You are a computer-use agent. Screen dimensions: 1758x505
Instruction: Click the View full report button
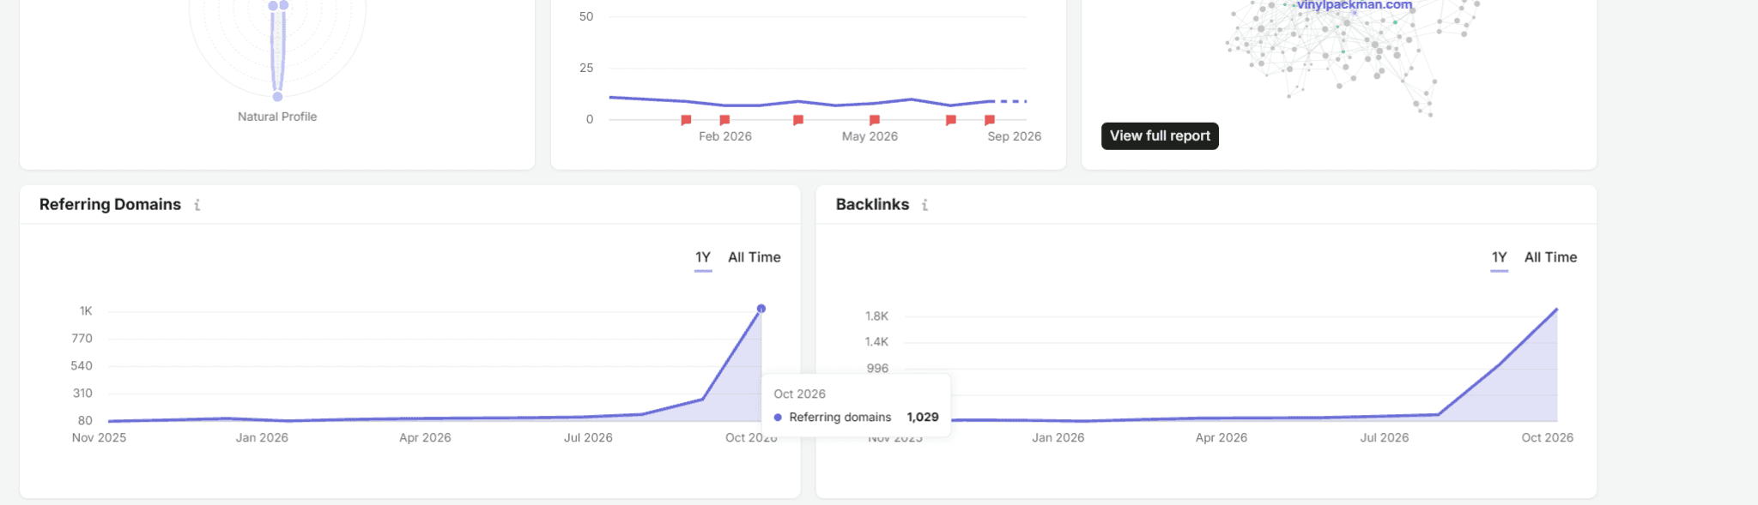(x=1160, y=135)
